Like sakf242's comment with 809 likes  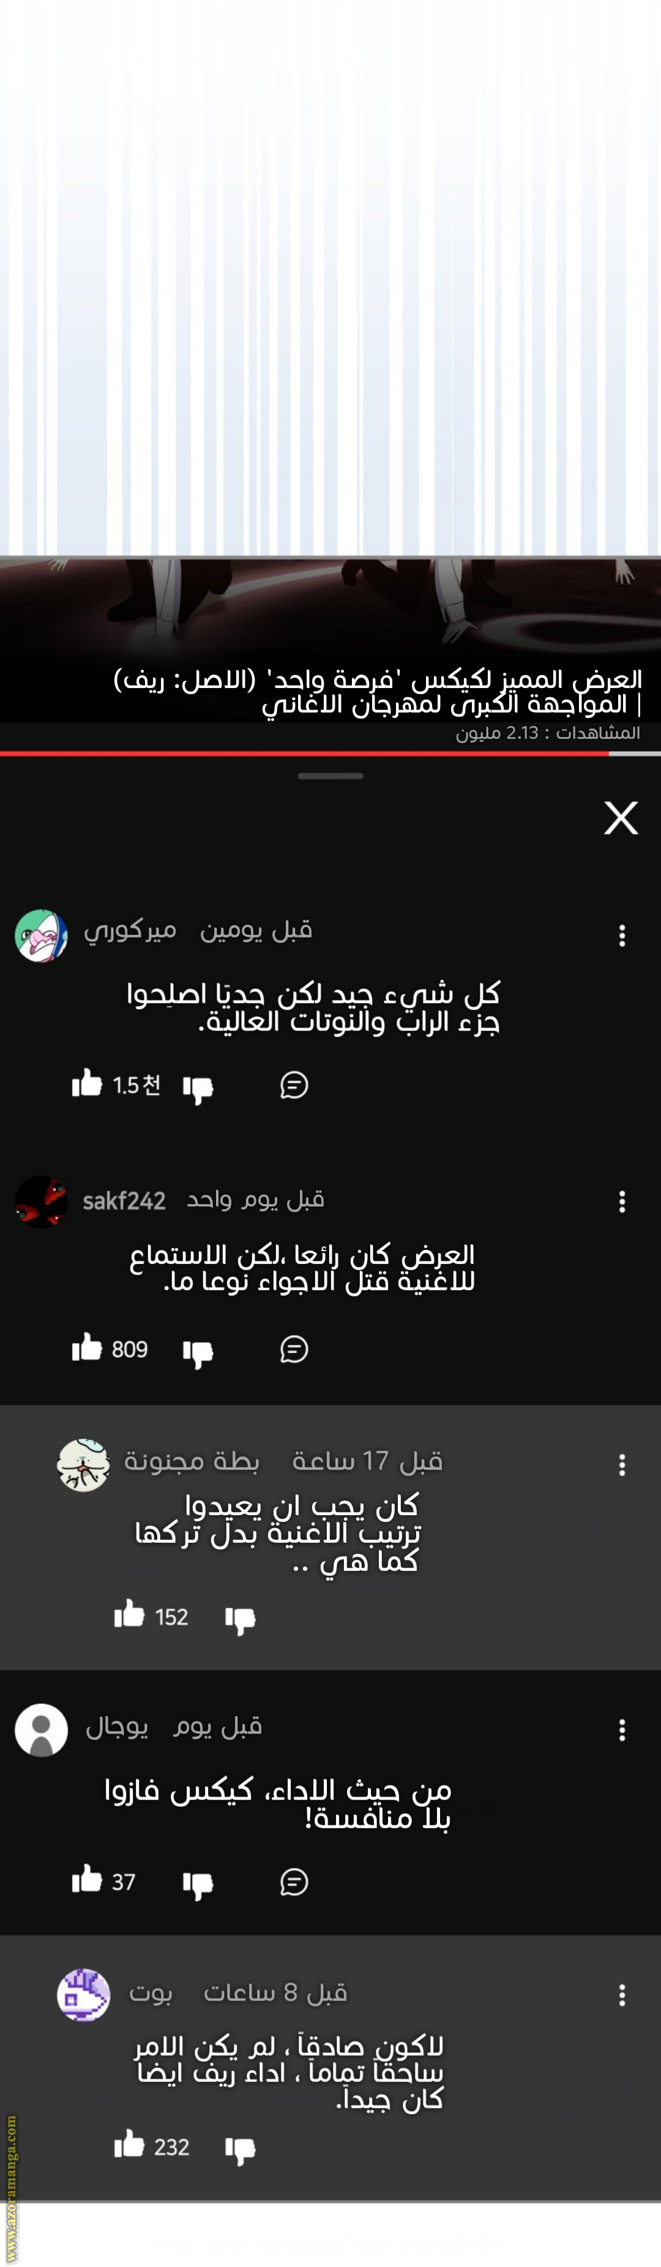87,1347
